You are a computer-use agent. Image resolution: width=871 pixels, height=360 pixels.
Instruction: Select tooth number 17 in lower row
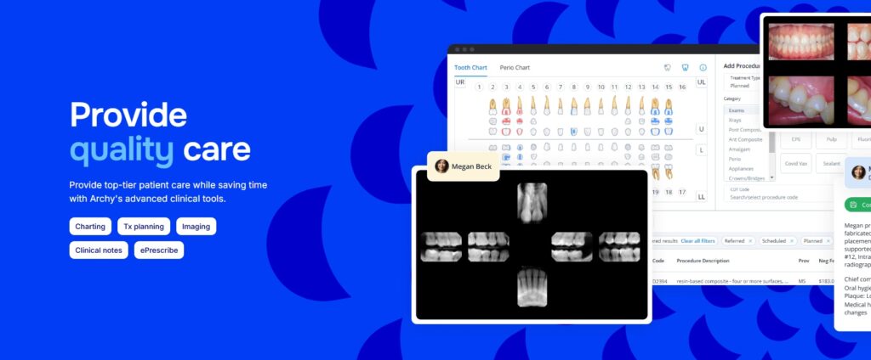pos(682,192)
